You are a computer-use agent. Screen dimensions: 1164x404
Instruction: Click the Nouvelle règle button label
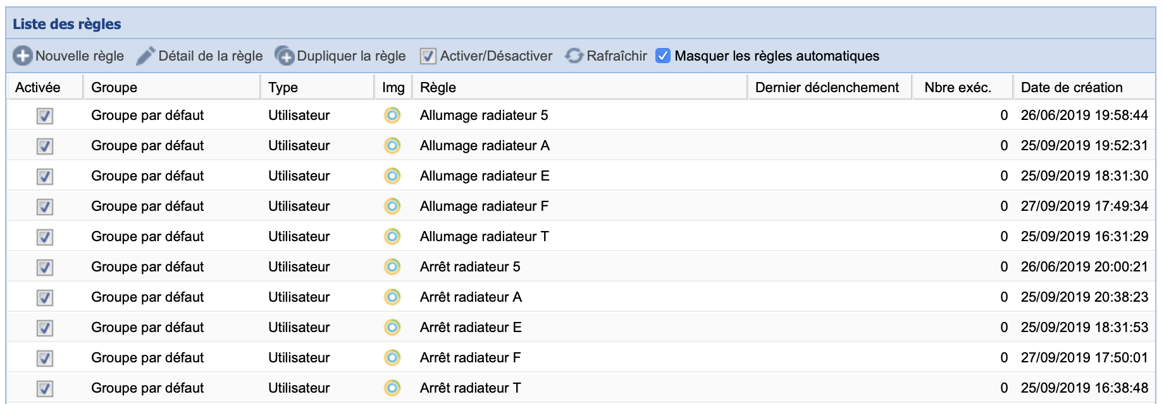80,56
